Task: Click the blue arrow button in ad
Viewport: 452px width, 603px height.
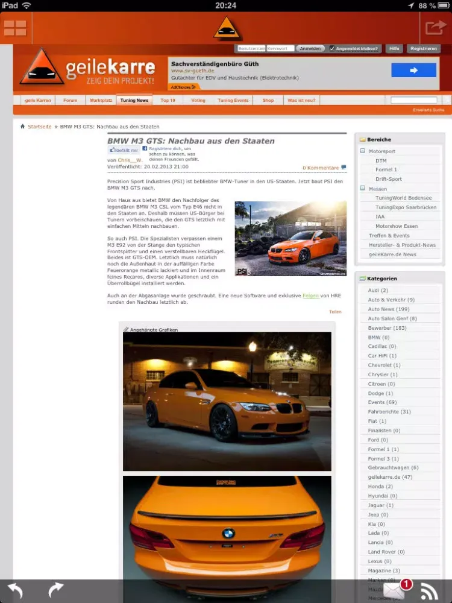Action: 413,71
